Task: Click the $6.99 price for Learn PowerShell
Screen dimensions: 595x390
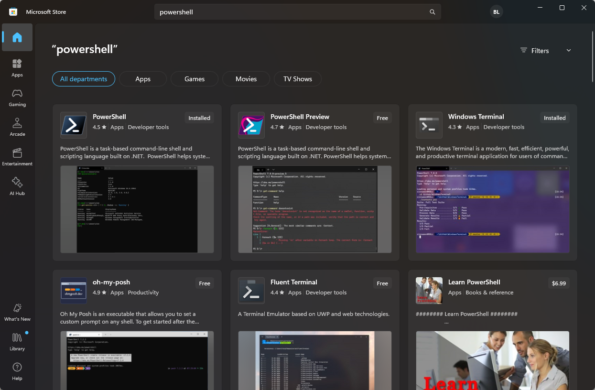Action: coord(559,283)
